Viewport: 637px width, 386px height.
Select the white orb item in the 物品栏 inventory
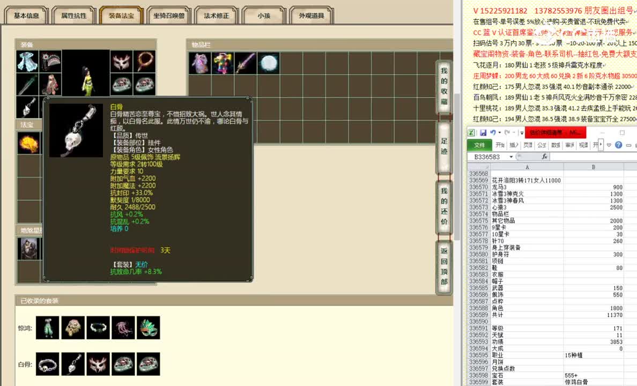click(269, 63)
